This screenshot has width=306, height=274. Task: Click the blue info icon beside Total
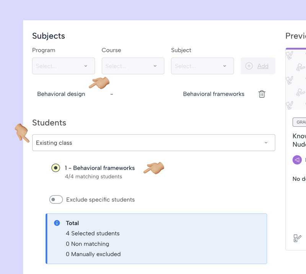(x=57, y=223)
